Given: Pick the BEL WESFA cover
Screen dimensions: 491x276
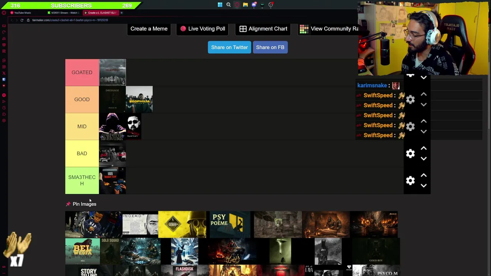Looking at the screenshot, I should tap(82, 251).
